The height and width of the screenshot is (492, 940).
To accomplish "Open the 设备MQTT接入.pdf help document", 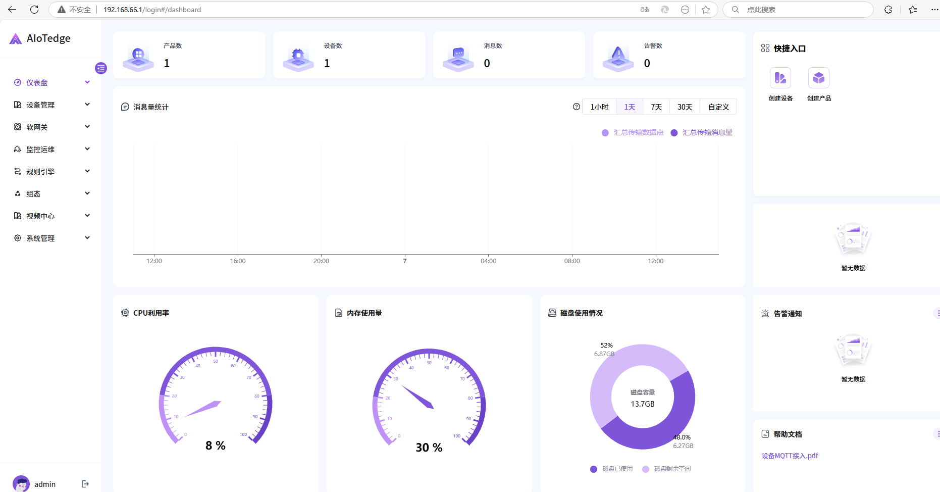I will [x=790, y=456].
